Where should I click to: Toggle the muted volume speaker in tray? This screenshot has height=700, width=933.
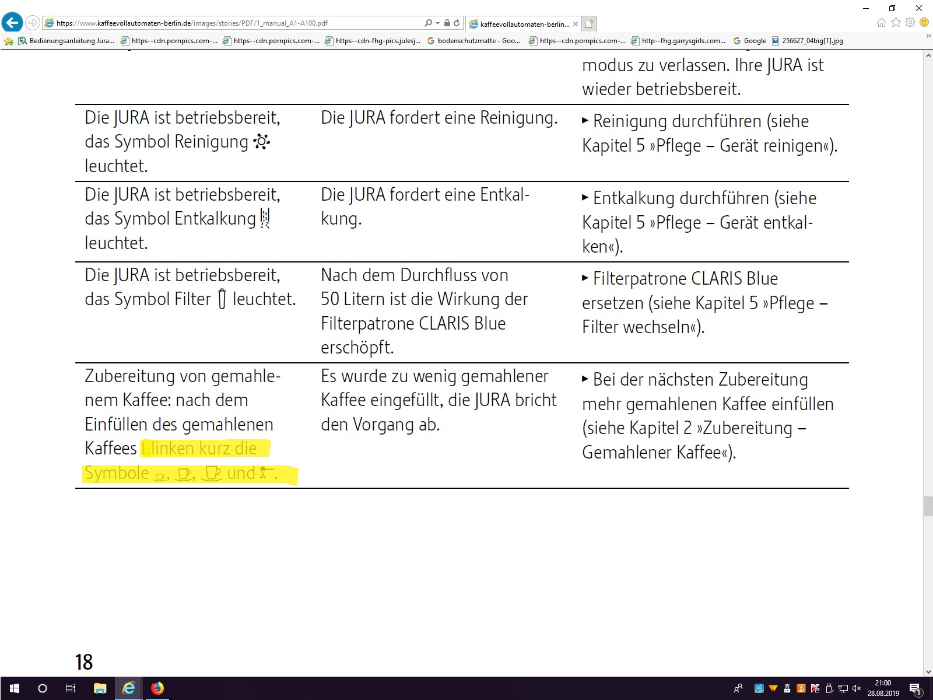[856, 688]
